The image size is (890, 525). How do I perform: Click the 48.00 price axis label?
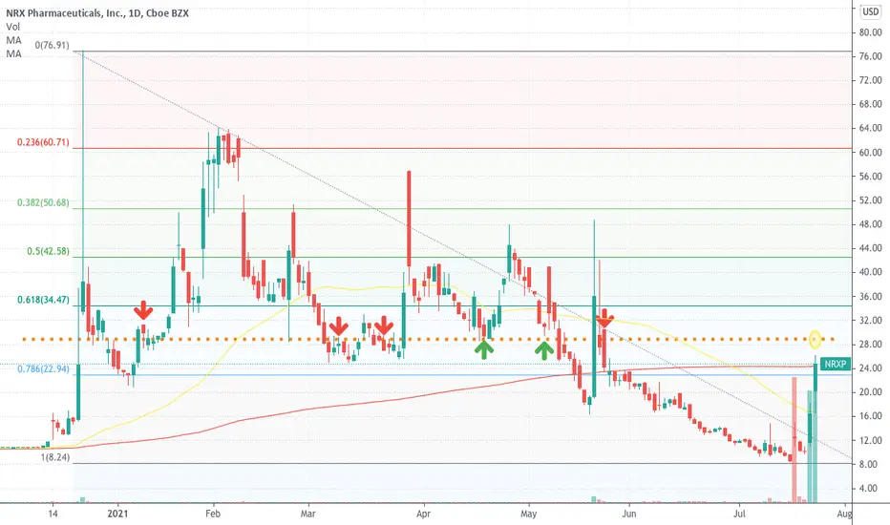(x=870, y=224)
